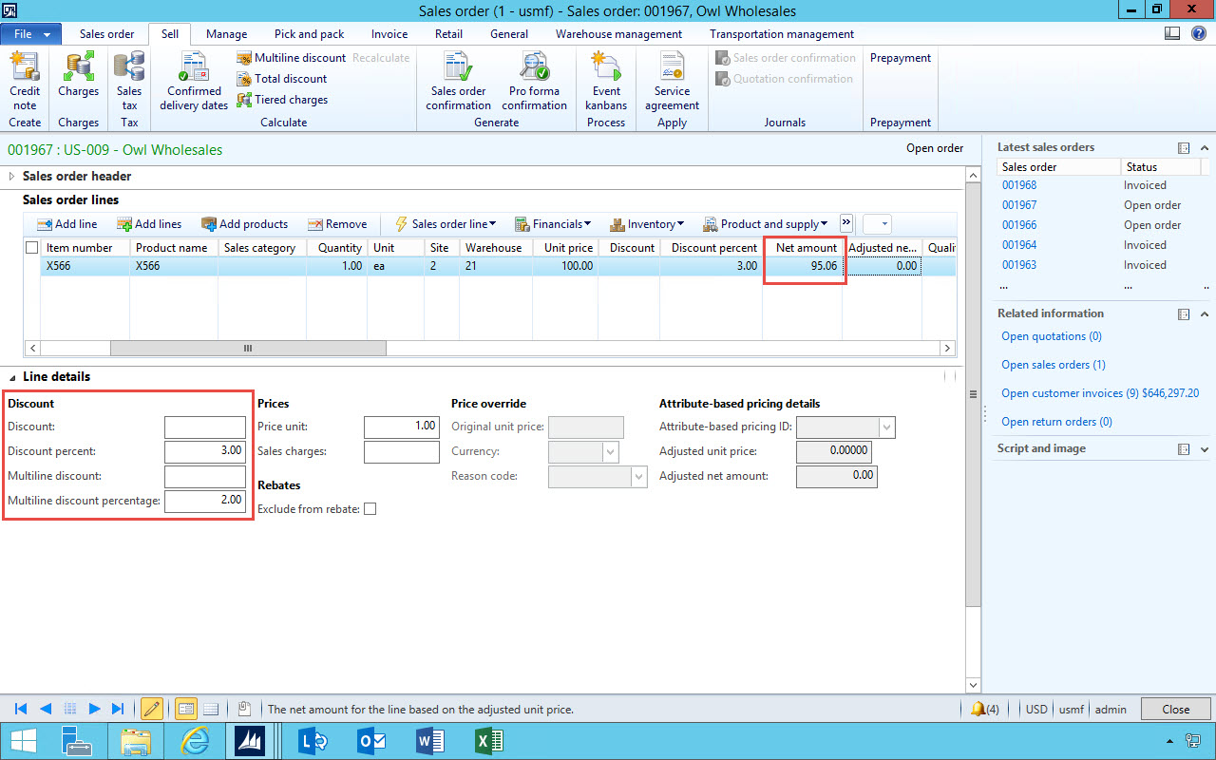Toggle edit mode pencil in status bar

click(151, 709)
